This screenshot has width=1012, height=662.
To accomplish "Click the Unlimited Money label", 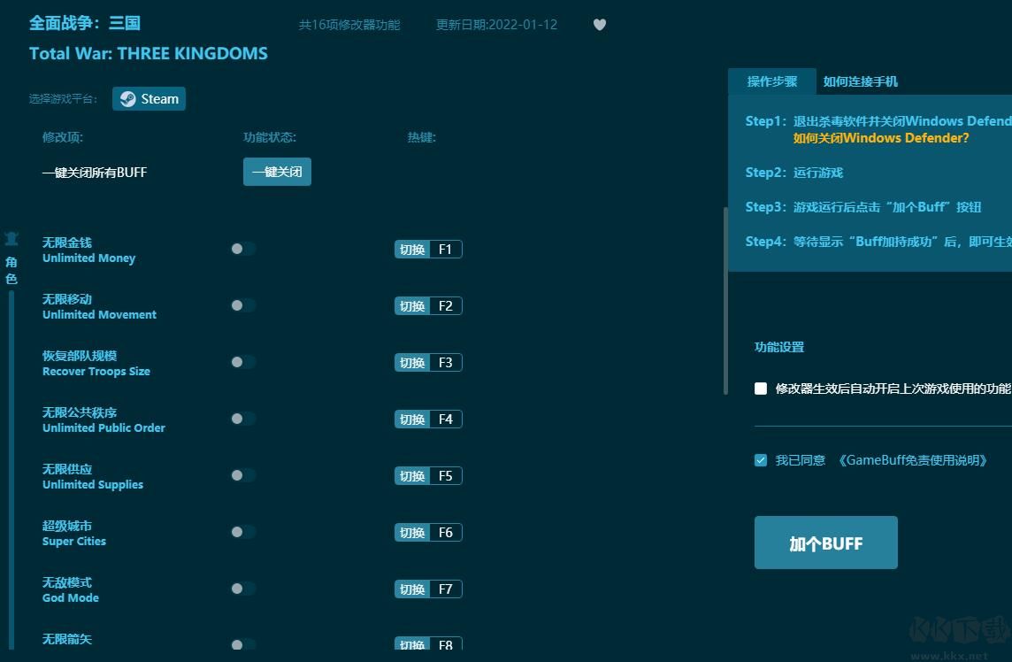I will [x=89, y=258].
